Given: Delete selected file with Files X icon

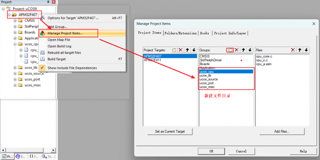Looking at the screenshot, I should 293,50.
